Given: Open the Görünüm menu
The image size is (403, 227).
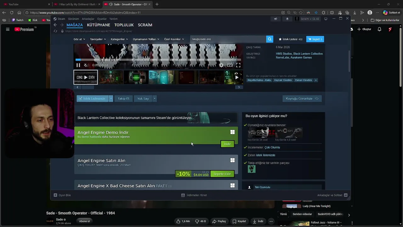Looking at the screenshot, I should [73, 19].
